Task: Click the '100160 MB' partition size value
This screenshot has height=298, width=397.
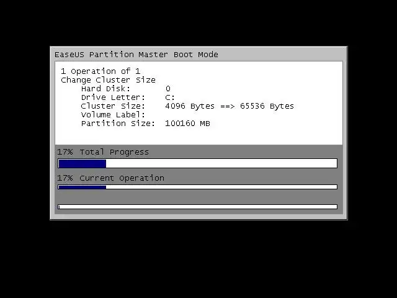Action: point(187,124)
